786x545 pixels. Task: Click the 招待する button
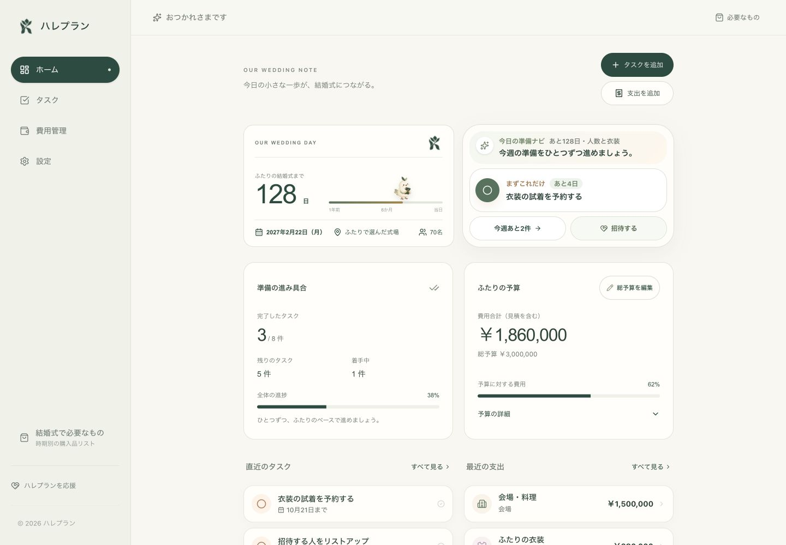[x=618, y=228]
